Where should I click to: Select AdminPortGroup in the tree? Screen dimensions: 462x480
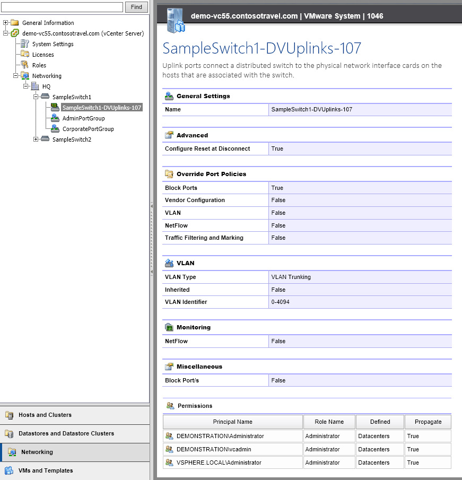click(84, 118)
